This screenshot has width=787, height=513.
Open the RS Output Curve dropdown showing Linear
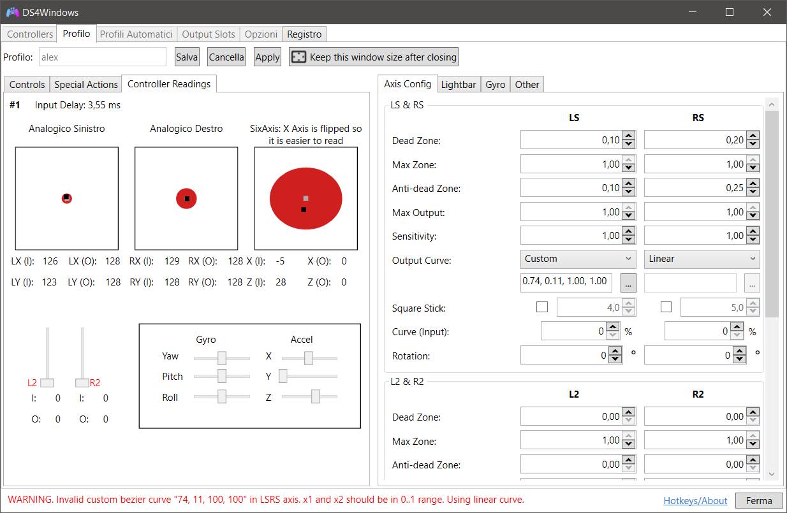[701, 259]
